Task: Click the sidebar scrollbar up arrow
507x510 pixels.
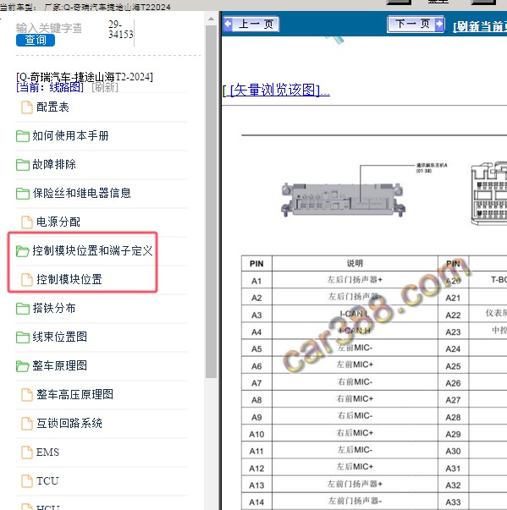Action: point(212,19)
